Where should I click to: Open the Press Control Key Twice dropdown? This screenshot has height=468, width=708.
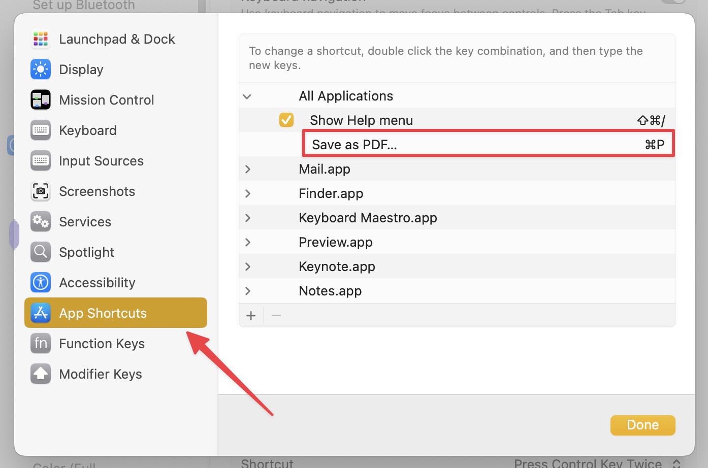tap(597, 463)
